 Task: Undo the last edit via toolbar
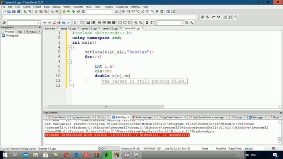[x=25, y=11]
